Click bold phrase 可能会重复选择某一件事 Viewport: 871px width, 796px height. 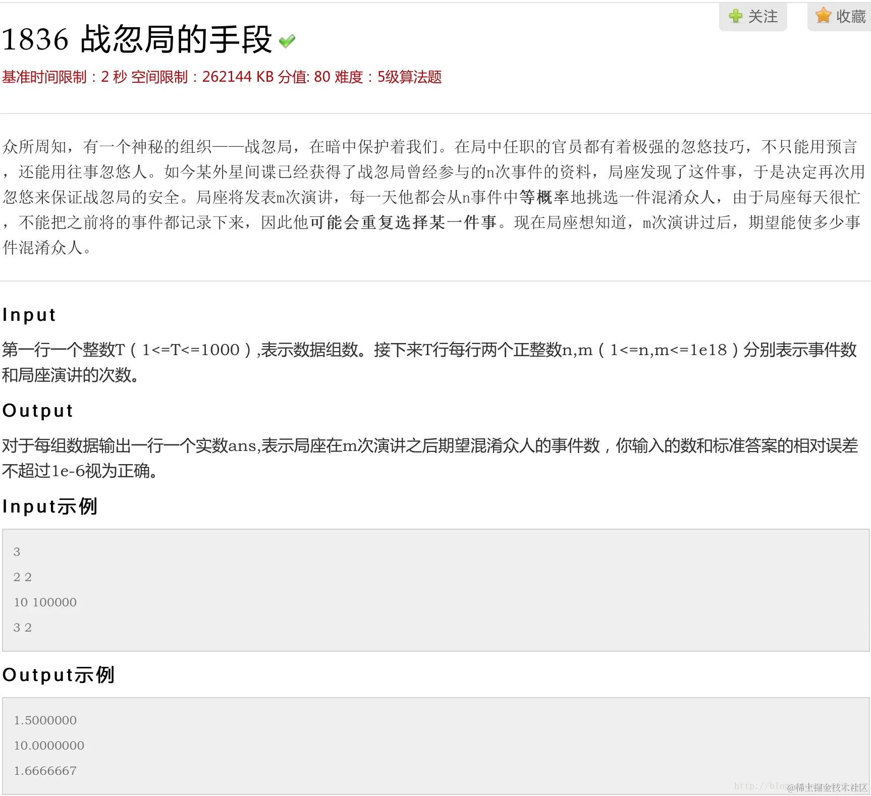(x=403, y=222)
